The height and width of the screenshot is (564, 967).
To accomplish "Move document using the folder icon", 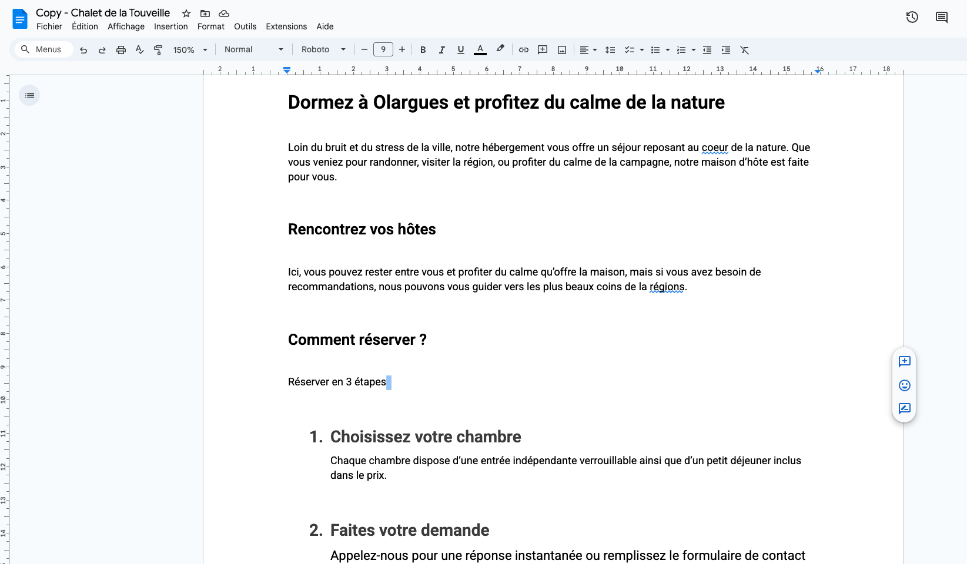I will 205,13.
